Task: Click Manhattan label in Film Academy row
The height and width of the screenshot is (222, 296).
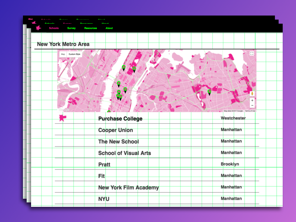Action: tap(231, 187)
